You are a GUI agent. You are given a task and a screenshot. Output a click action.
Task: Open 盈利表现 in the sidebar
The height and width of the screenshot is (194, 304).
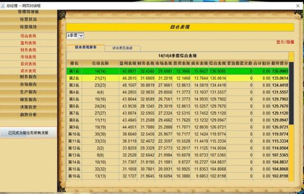click(28, 43)
